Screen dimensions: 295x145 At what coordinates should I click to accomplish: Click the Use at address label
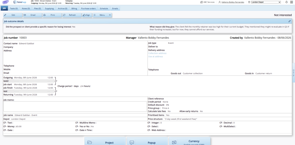(x=156, y=57)
